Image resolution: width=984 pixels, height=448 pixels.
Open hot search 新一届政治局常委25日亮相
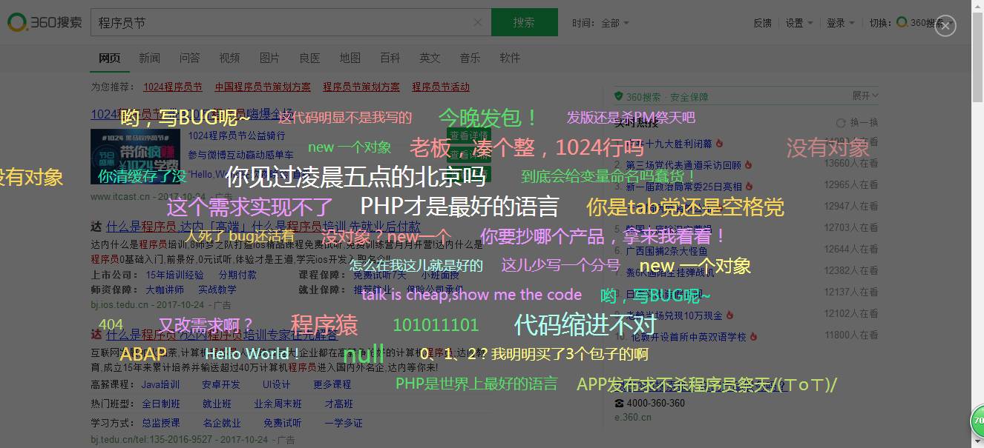click(x=683, y=186)
